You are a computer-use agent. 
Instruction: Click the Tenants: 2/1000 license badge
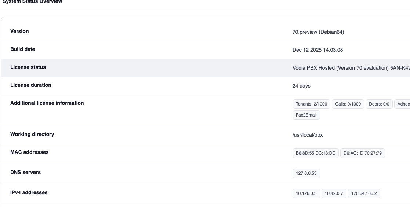pyautogui.click(x=311, y=104)
